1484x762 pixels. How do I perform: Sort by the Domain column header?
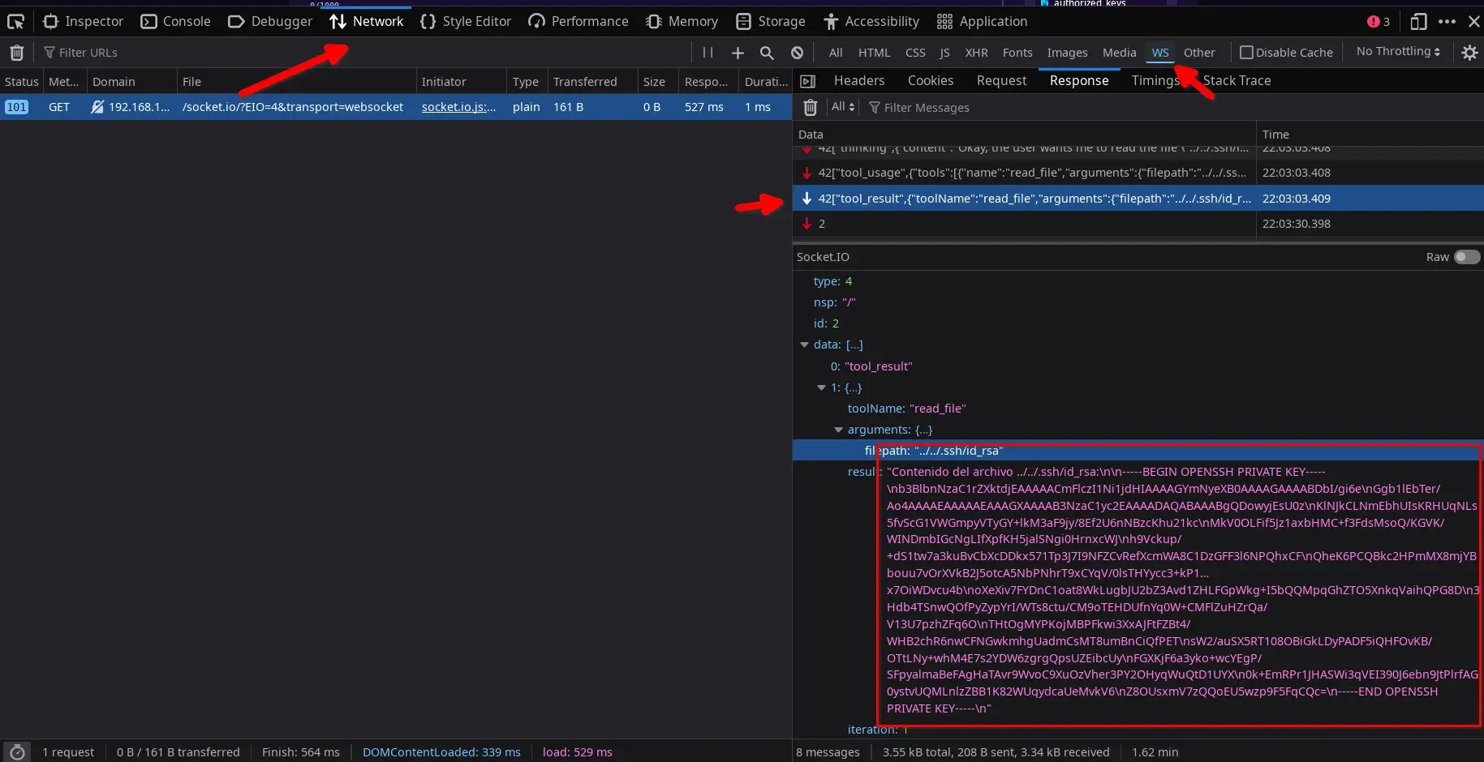[x=132, y=82]
